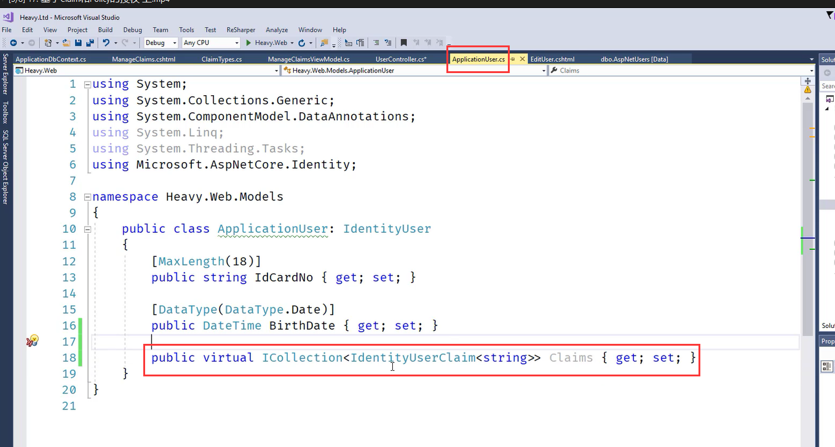
Task: Save the current file with the Save icon
Action: pyautogui.click(x=78, y=43)
